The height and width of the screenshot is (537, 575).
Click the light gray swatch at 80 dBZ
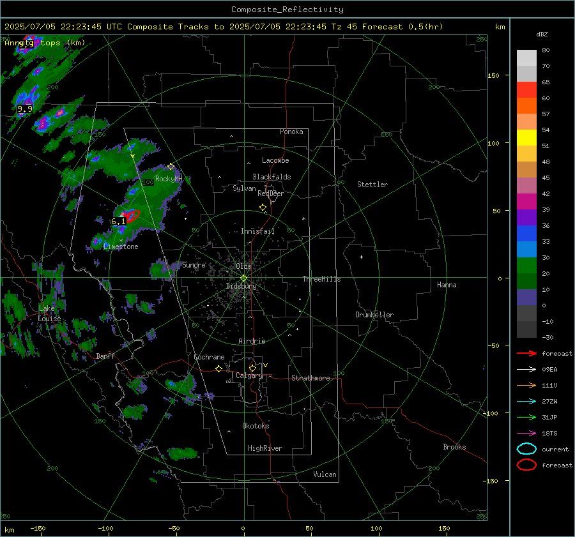click(x=526, y=57)
